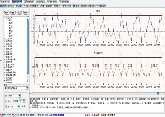Switch to the 行列式 tab
165x117 pixels.
(26, 6)
